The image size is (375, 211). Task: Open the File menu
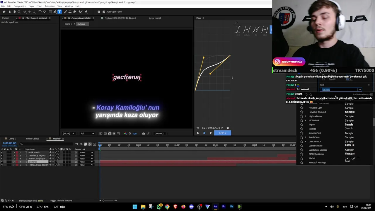click(3, 6)
